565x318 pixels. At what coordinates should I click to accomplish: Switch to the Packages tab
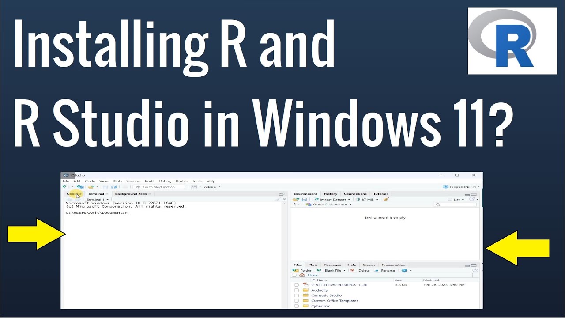[332, 265]
